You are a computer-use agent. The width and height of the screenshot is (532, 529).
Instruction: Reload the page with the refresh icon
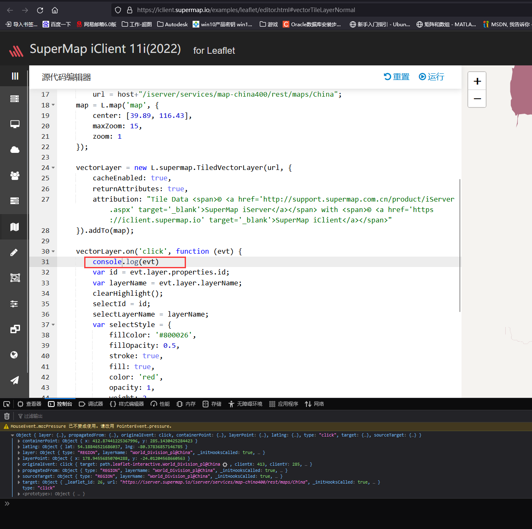click(x=40, y=10)
